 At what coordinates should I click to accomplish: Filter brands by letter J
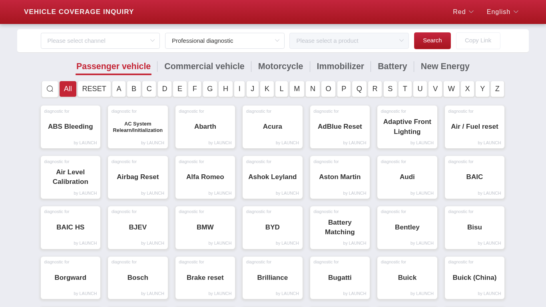pyautogui.click(x=253, y=89)
